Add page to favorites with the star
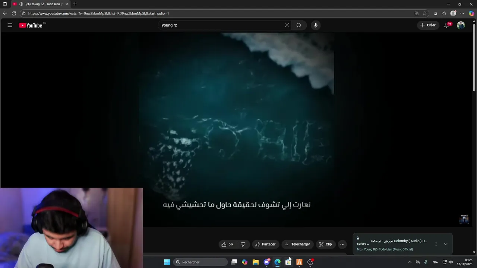This screenshot has height=268, width=477. pos(425,13)
